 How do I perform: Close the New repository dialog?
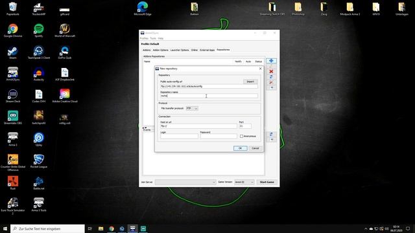point(260,69)
